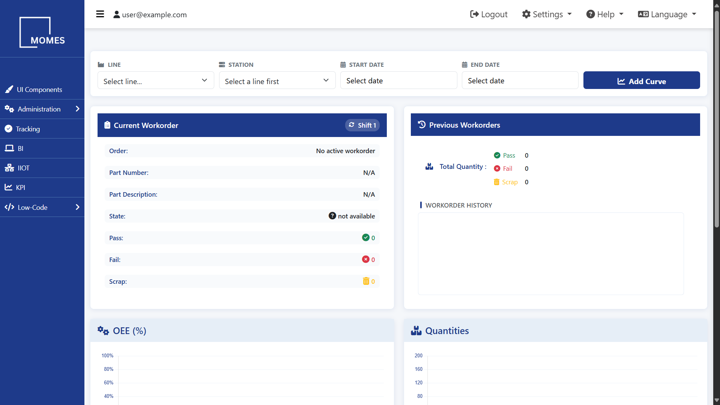Open IIOT in sidebar
Viewport: 720px width, 405px height.
pyautogui.click(x=42, y=168)
